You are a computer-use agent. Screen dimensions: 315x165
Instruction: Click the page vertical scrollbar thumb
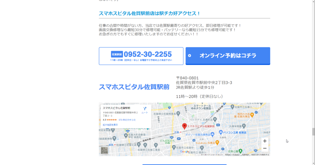click(313, 132)
